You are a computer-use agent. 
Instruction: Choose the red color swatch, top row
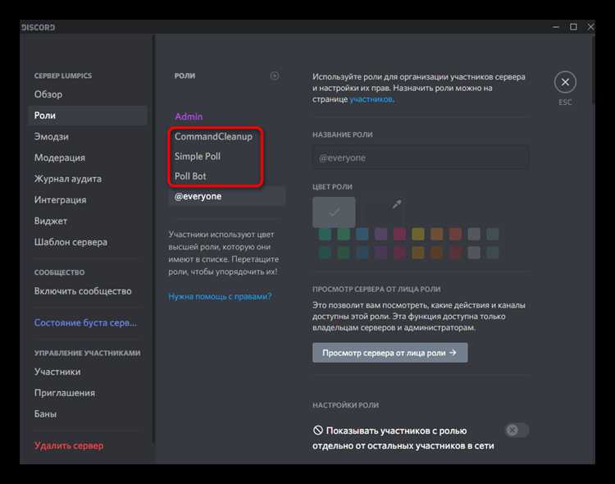tap(455, 234)
